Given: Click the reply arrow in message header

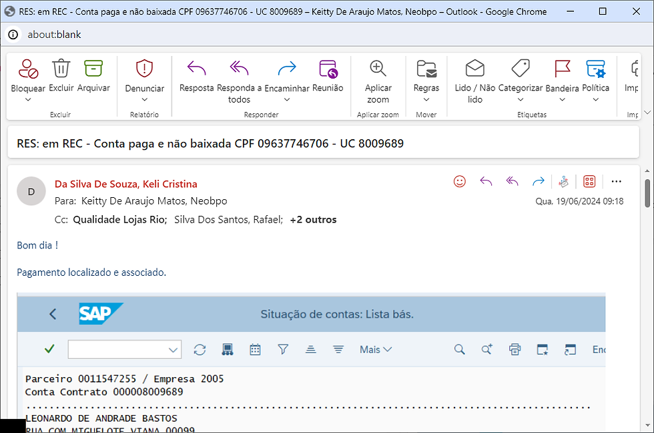Looking at the screenshot, I should (x=486, y=181).
